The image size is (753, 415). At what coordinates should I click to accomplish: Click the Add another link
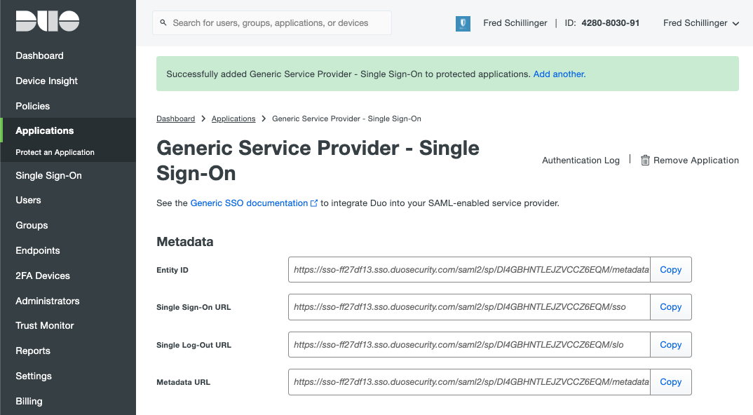[x=559, y=74]
